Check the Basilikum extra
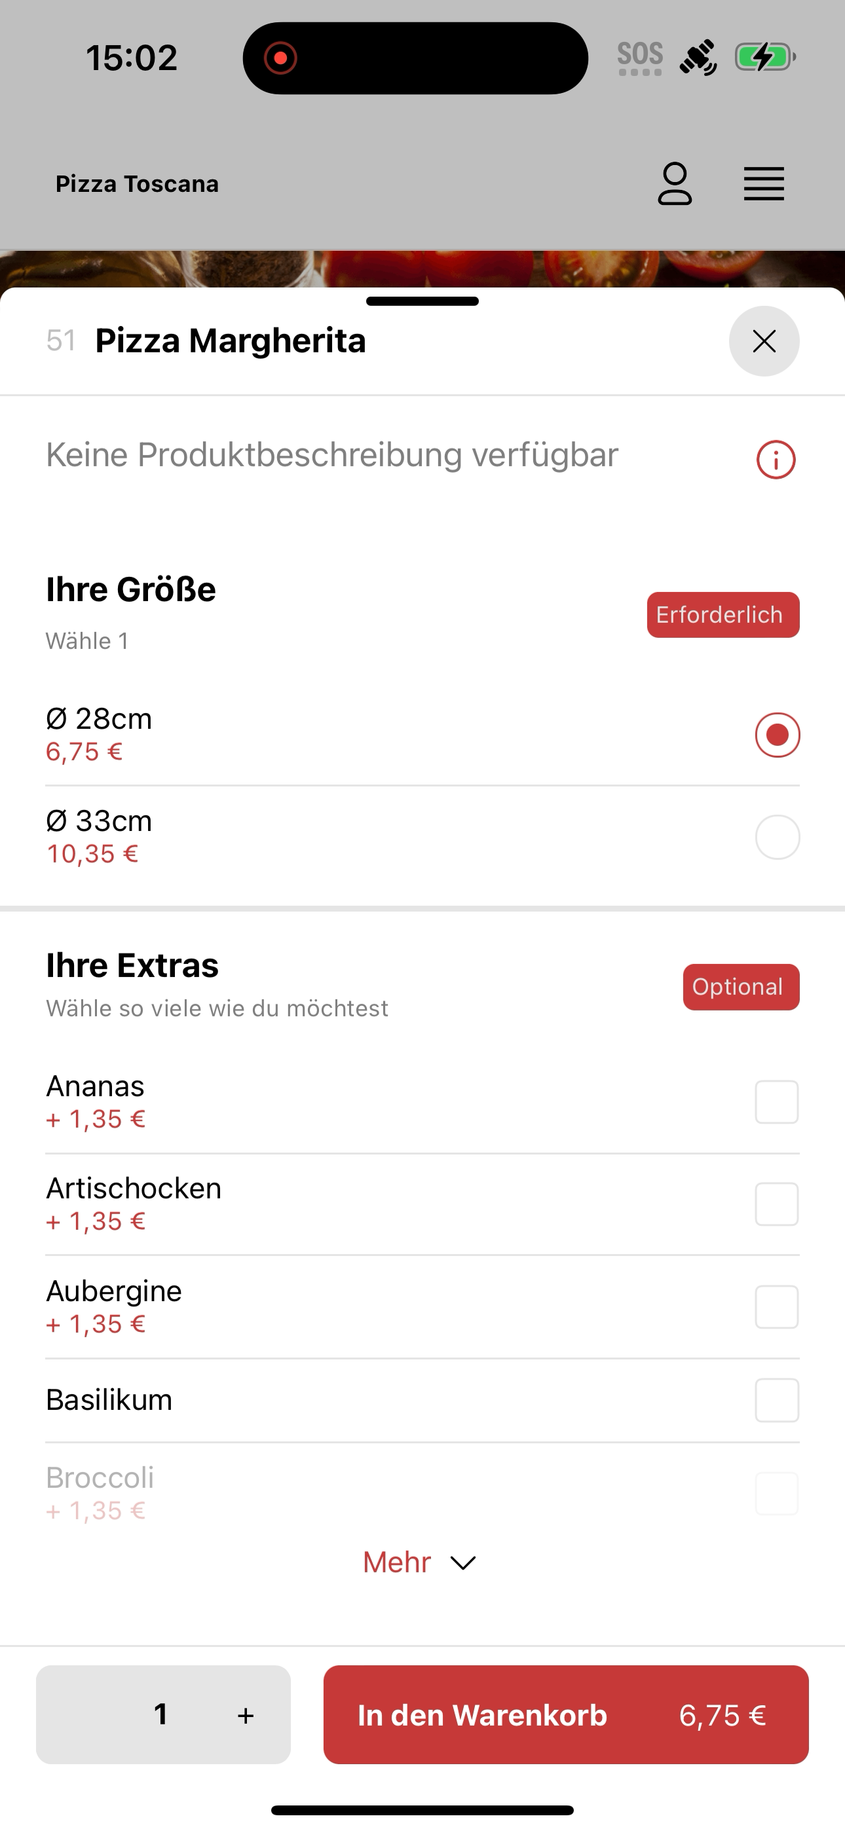This screenshot has height=1831, width=845. coord(777,1400)
